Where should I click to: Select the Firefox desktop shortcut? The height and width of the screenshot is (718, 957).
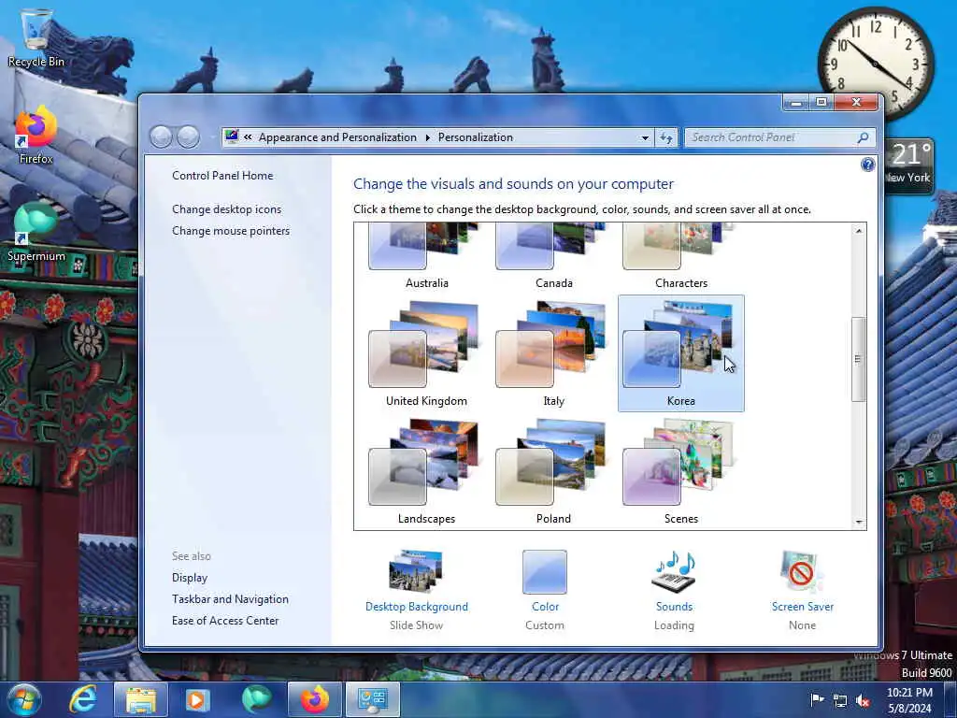pos(36,136)
